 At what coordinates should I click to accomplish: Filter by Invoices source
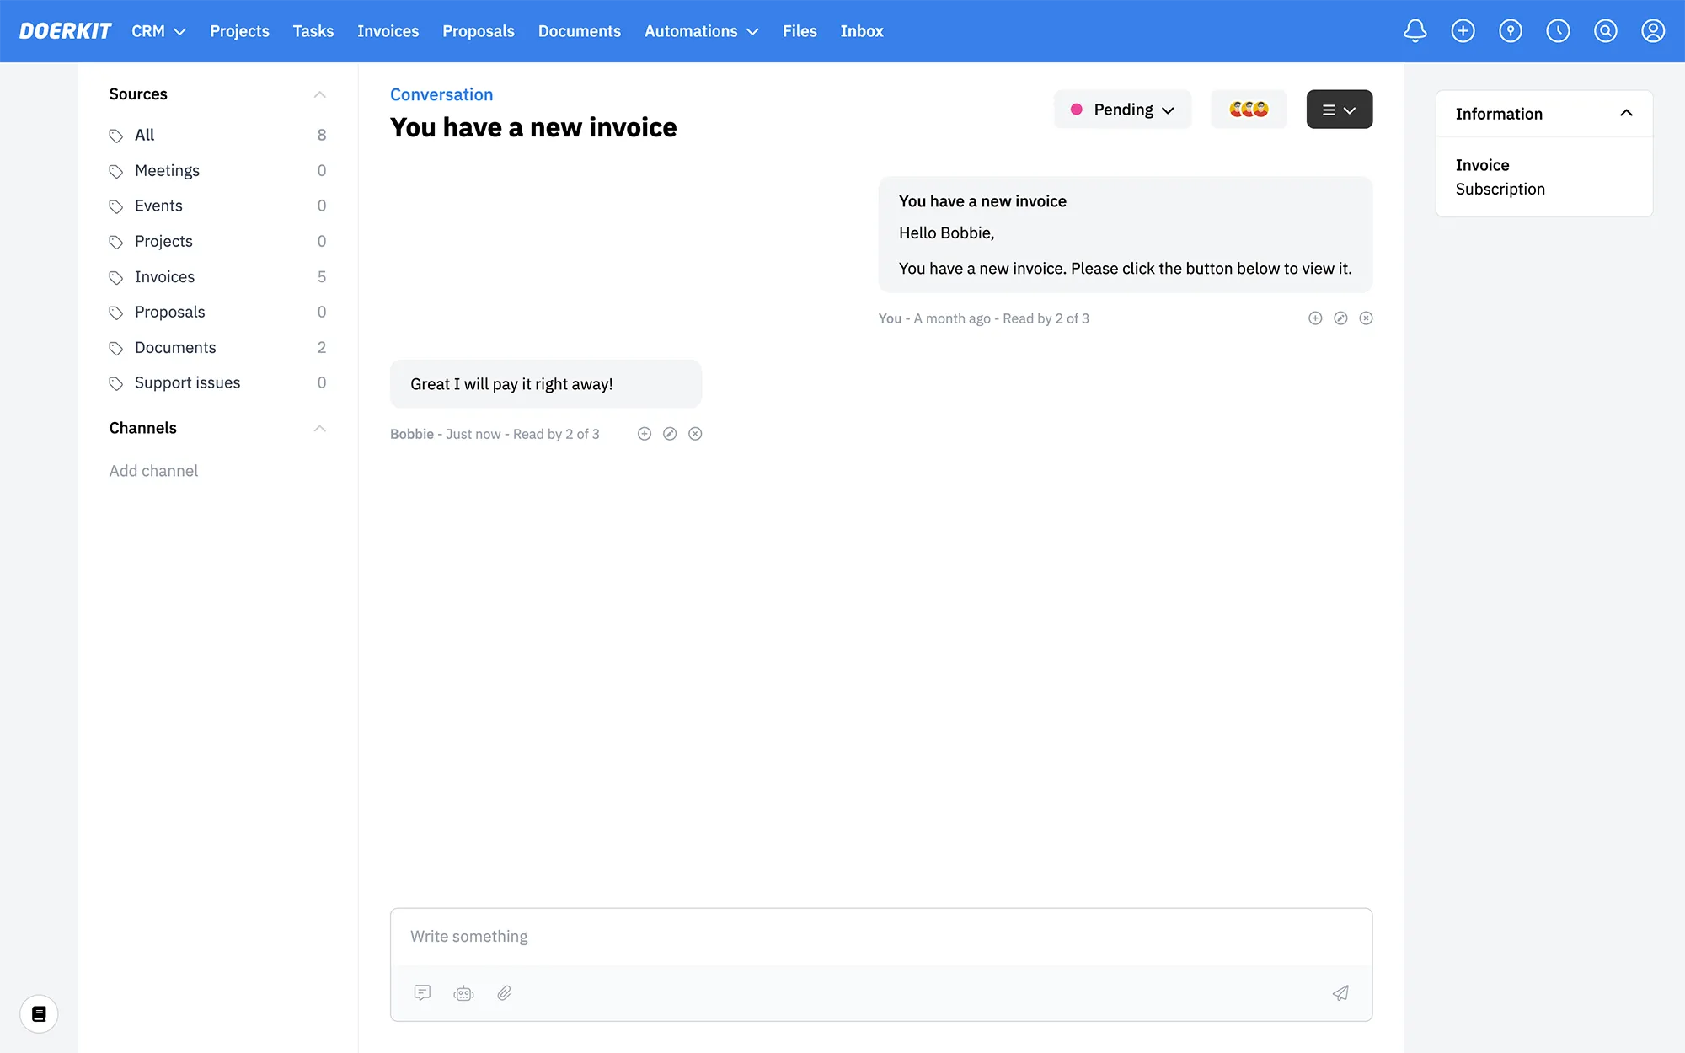[x=164, y=276]
